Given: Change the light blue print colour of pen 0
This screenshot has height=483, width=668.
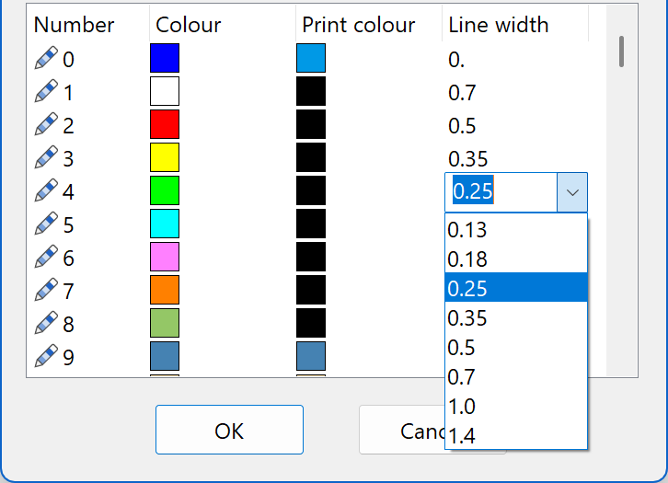Looking at the screenshot, I should tap(311, 58).
